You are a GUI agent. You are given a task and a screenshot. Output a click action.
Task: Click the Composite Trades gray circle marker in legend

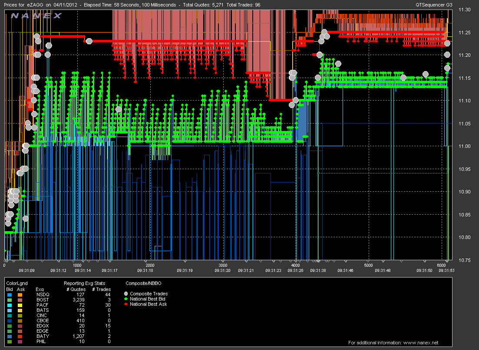click(126, 294)
